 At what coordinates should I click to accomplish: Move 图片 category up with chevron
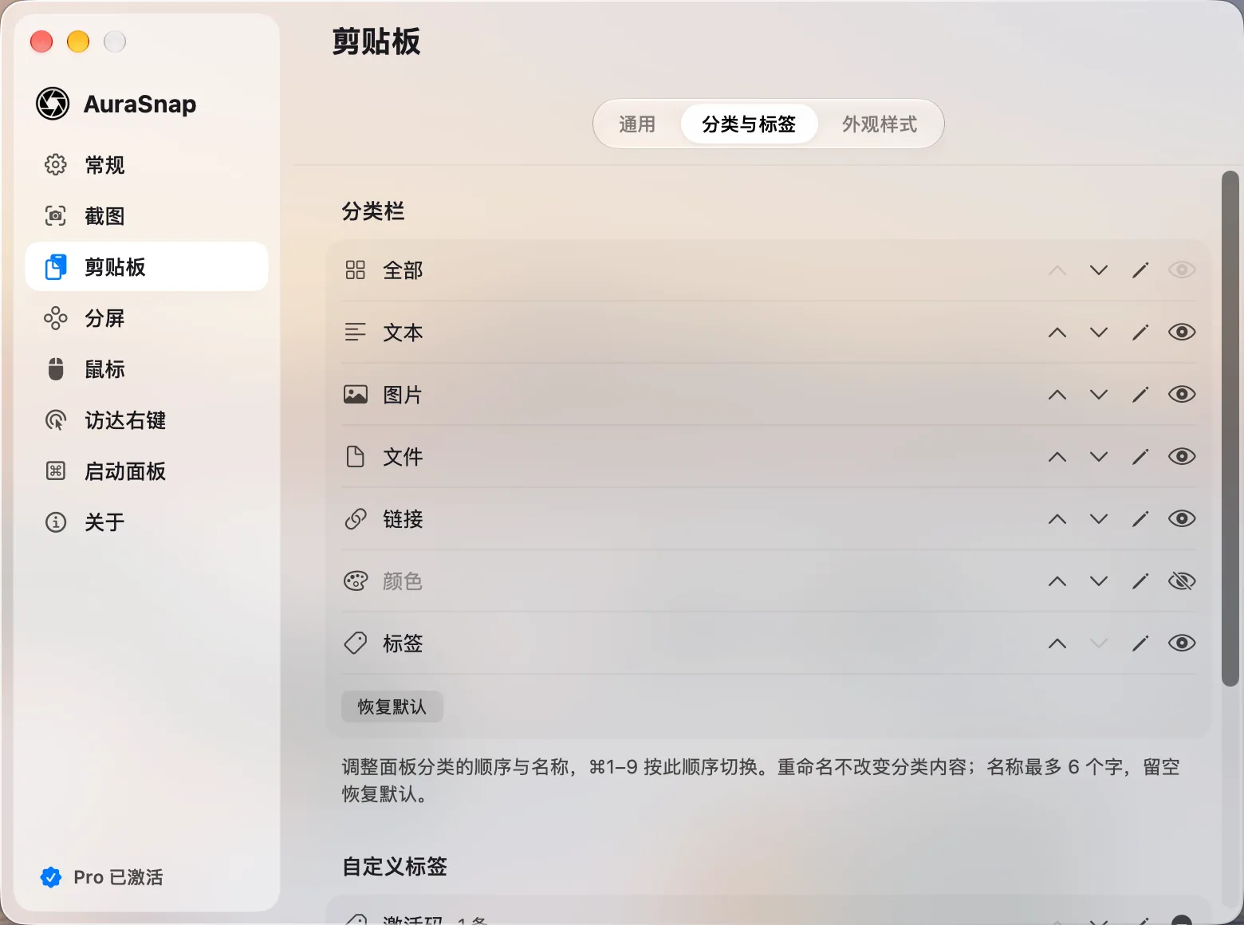pyautogui.click(x=1057, y=395)
